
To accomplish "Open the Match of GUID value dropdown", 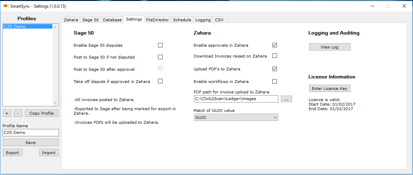I will [x=236, y=117].
